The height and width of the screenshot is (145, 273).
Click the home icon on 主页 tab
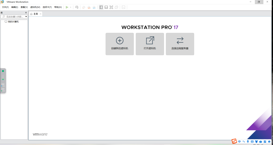click(31, 14)
